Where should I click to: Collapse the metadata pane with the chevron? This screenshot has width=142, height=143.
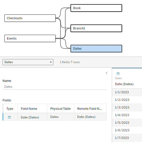(x=106, y=73)
